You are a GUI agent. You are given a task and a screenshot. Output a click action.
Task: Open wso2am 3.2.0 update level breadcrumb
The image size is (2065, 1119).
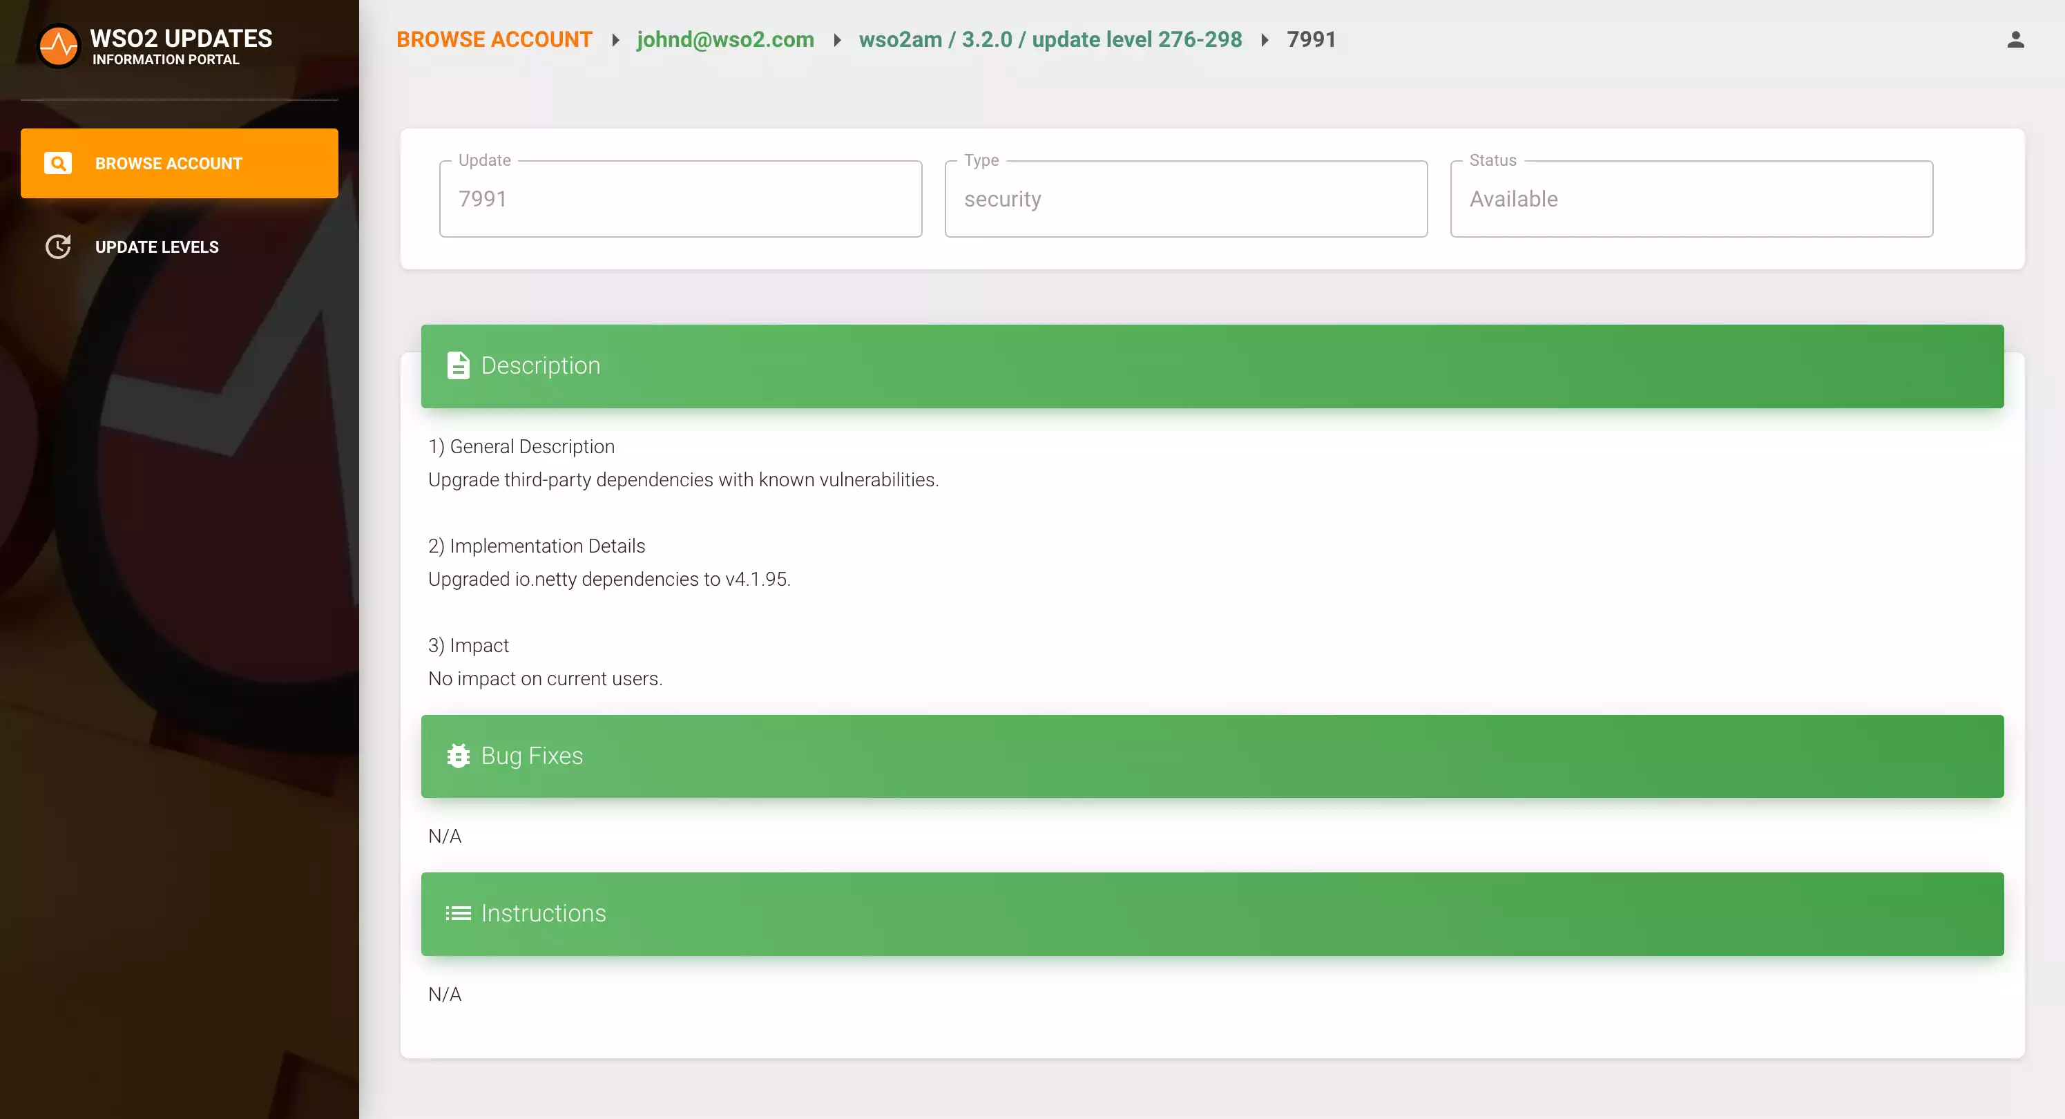(x=1050, y=40)
